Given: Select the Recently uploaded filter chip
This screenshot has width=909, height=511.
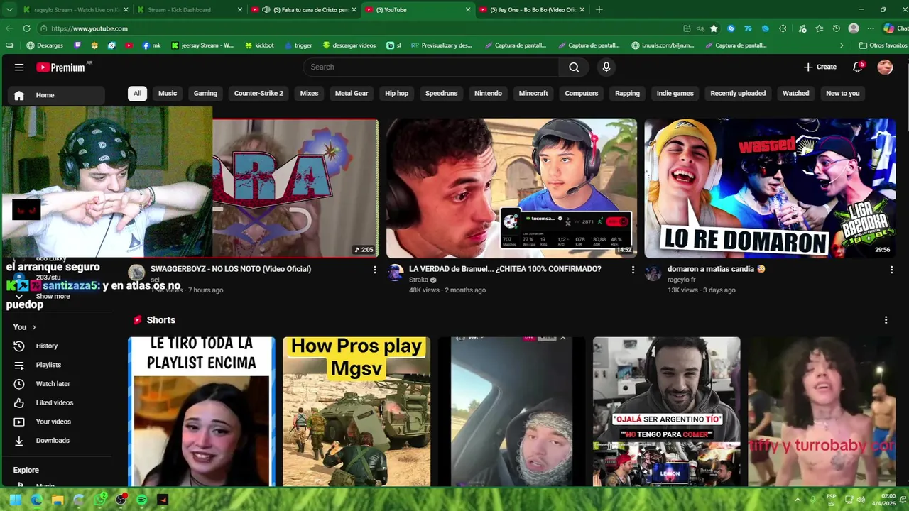Looking at the screenshot, I should pos(738,93).
